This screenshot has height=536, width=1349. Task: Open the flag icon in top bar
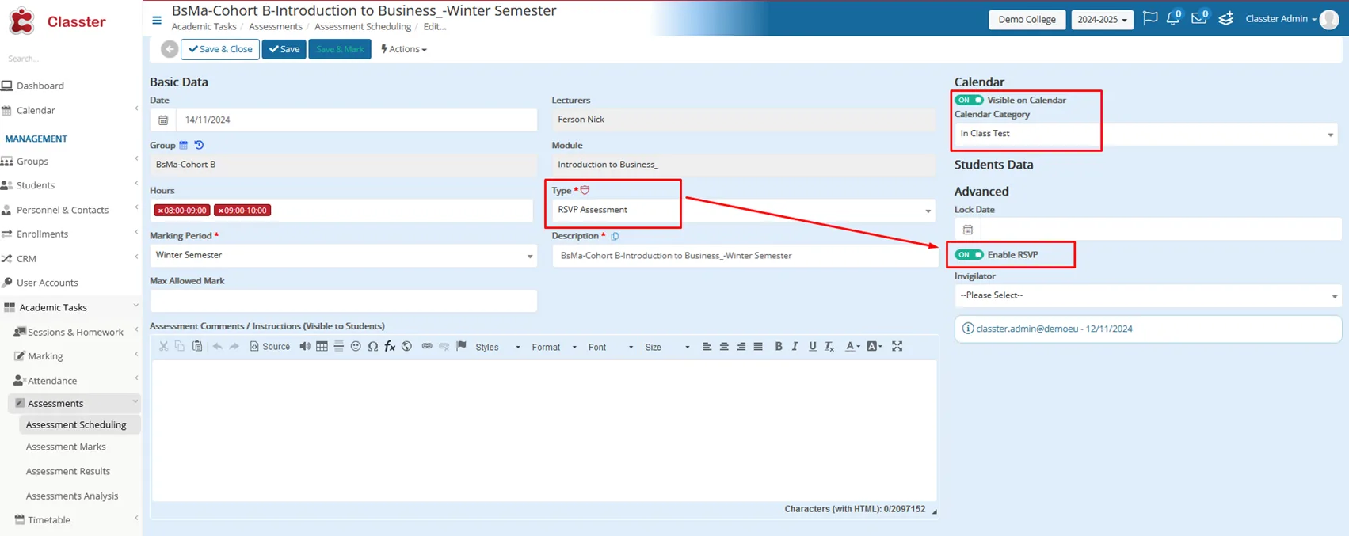1150,18
